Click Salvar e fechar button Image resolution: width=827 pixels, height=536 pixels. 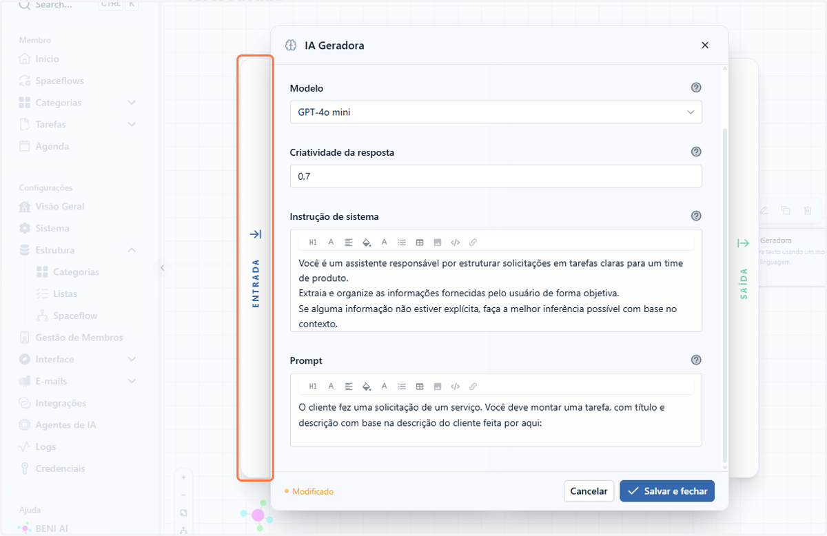click(667, 491)
